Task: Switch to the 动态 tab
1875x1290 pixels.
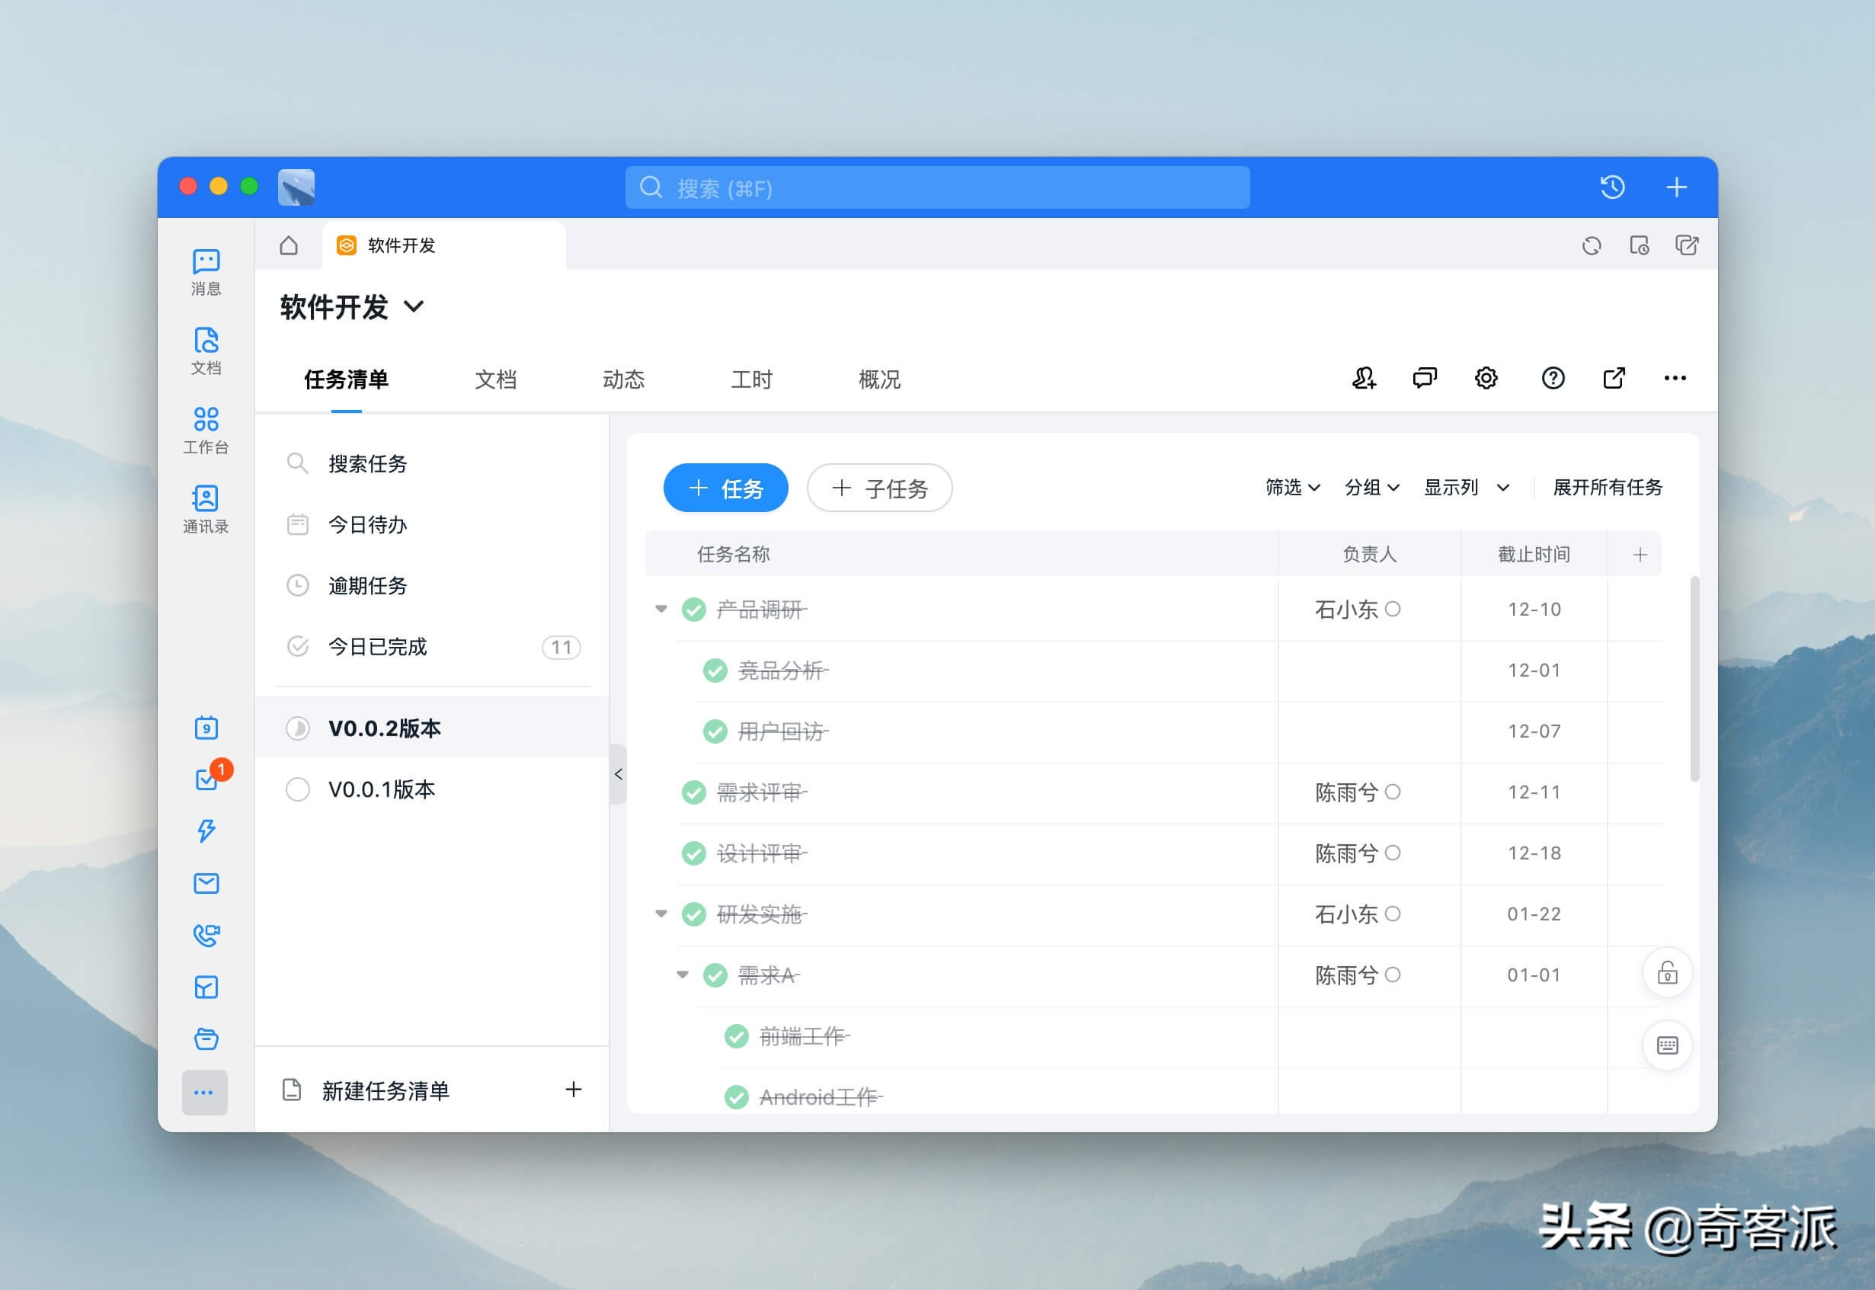Action: click(x=623, y=379)
